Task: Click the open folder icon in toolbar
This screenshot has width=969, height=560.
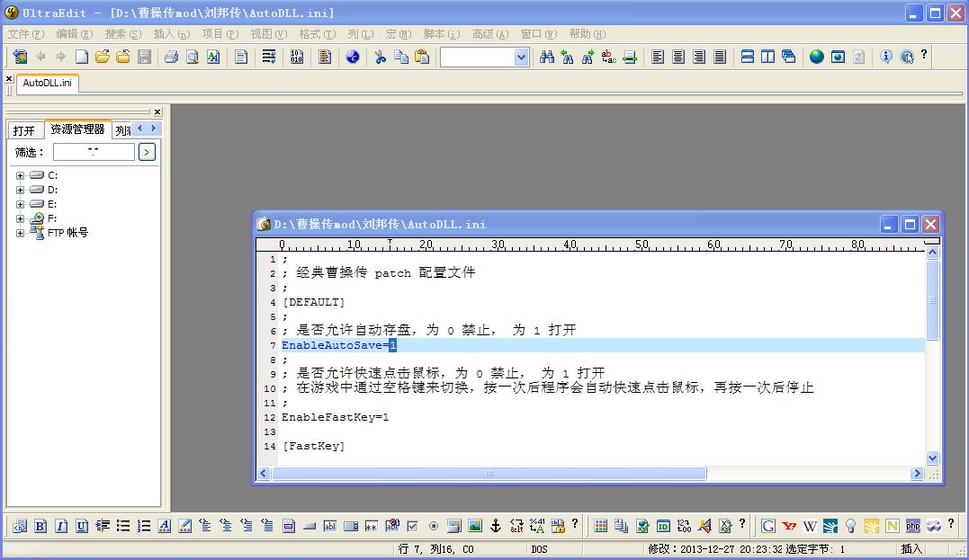Action: pos(102,57)
